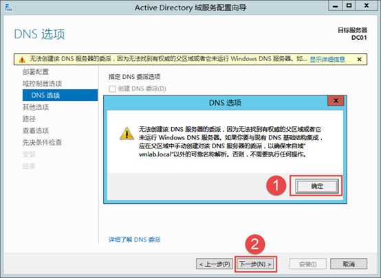Open the 其他选项 wizard step

coord(36,107)
